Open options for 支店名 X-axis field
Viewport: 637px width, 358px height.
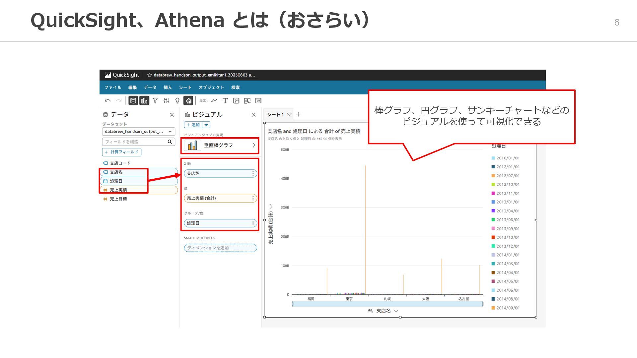(x=253, y=173)
